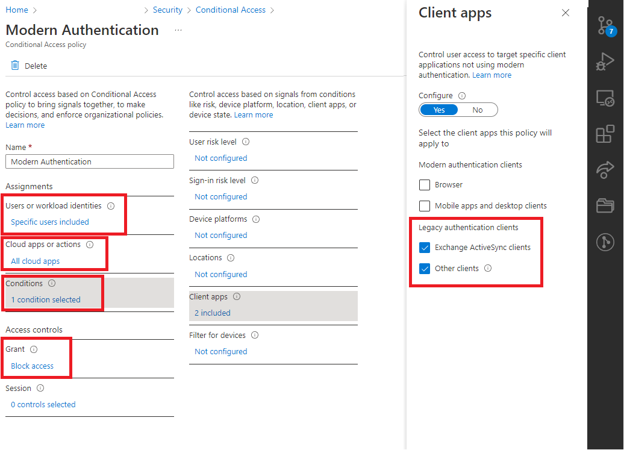Open Run and Debug sidebar icon

point(605,61)
